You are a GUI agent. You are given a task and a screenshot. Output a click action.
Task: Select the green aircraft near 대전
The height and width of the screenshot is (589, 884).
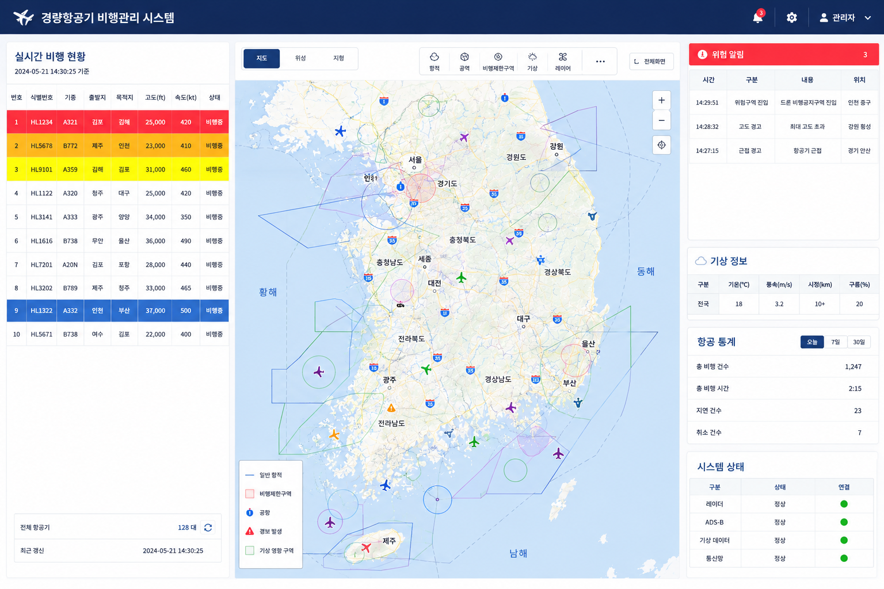(461, 278)
